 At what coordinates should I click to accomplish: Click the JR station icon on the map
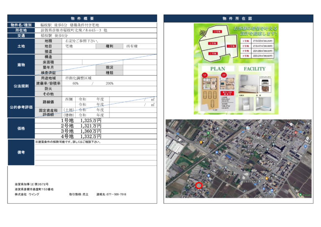[247, 127]
